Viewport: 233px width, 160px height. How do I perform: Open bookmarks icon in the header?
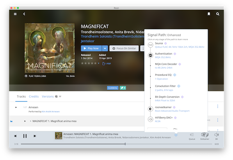[x=209, y=14]
